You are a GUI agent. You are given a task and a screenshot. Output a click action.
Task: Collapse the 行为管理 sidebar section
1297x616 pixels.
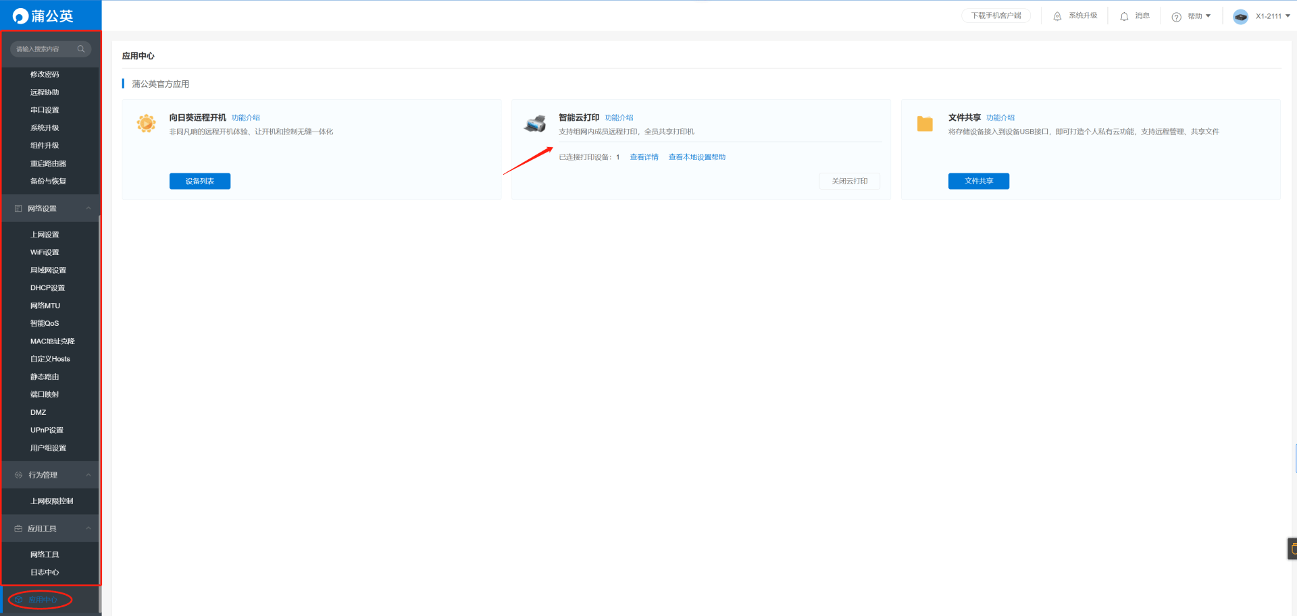(88, 475)
